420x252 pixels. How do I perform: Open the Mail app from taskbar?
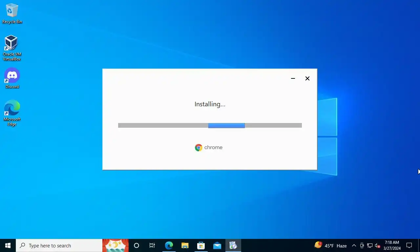(217, 245)
